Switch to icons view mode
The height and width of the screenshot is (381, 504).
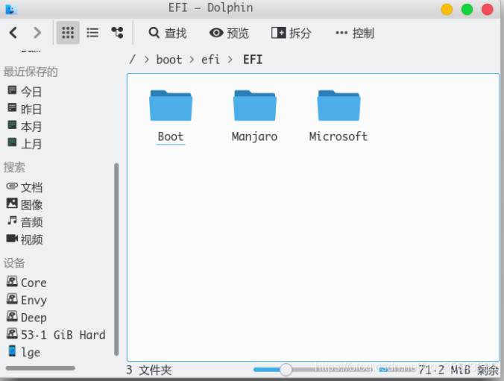coord(68,33)
